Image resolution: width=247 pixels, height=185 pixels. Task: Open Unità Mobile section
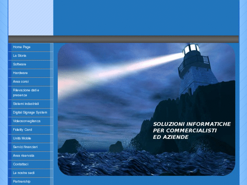tap(31, 138)
